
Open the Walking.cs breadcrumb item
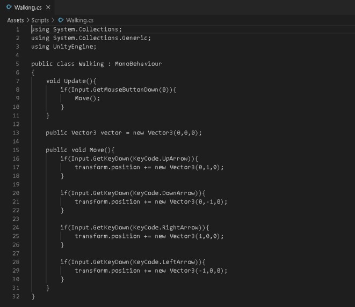79,20
